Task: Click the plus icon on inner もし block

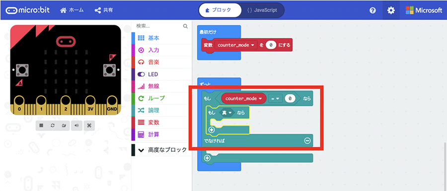Action: coord(212,130)
